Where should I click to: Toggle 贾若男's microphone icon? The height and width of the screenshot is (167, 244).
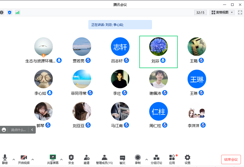click(x=88, y=61)
